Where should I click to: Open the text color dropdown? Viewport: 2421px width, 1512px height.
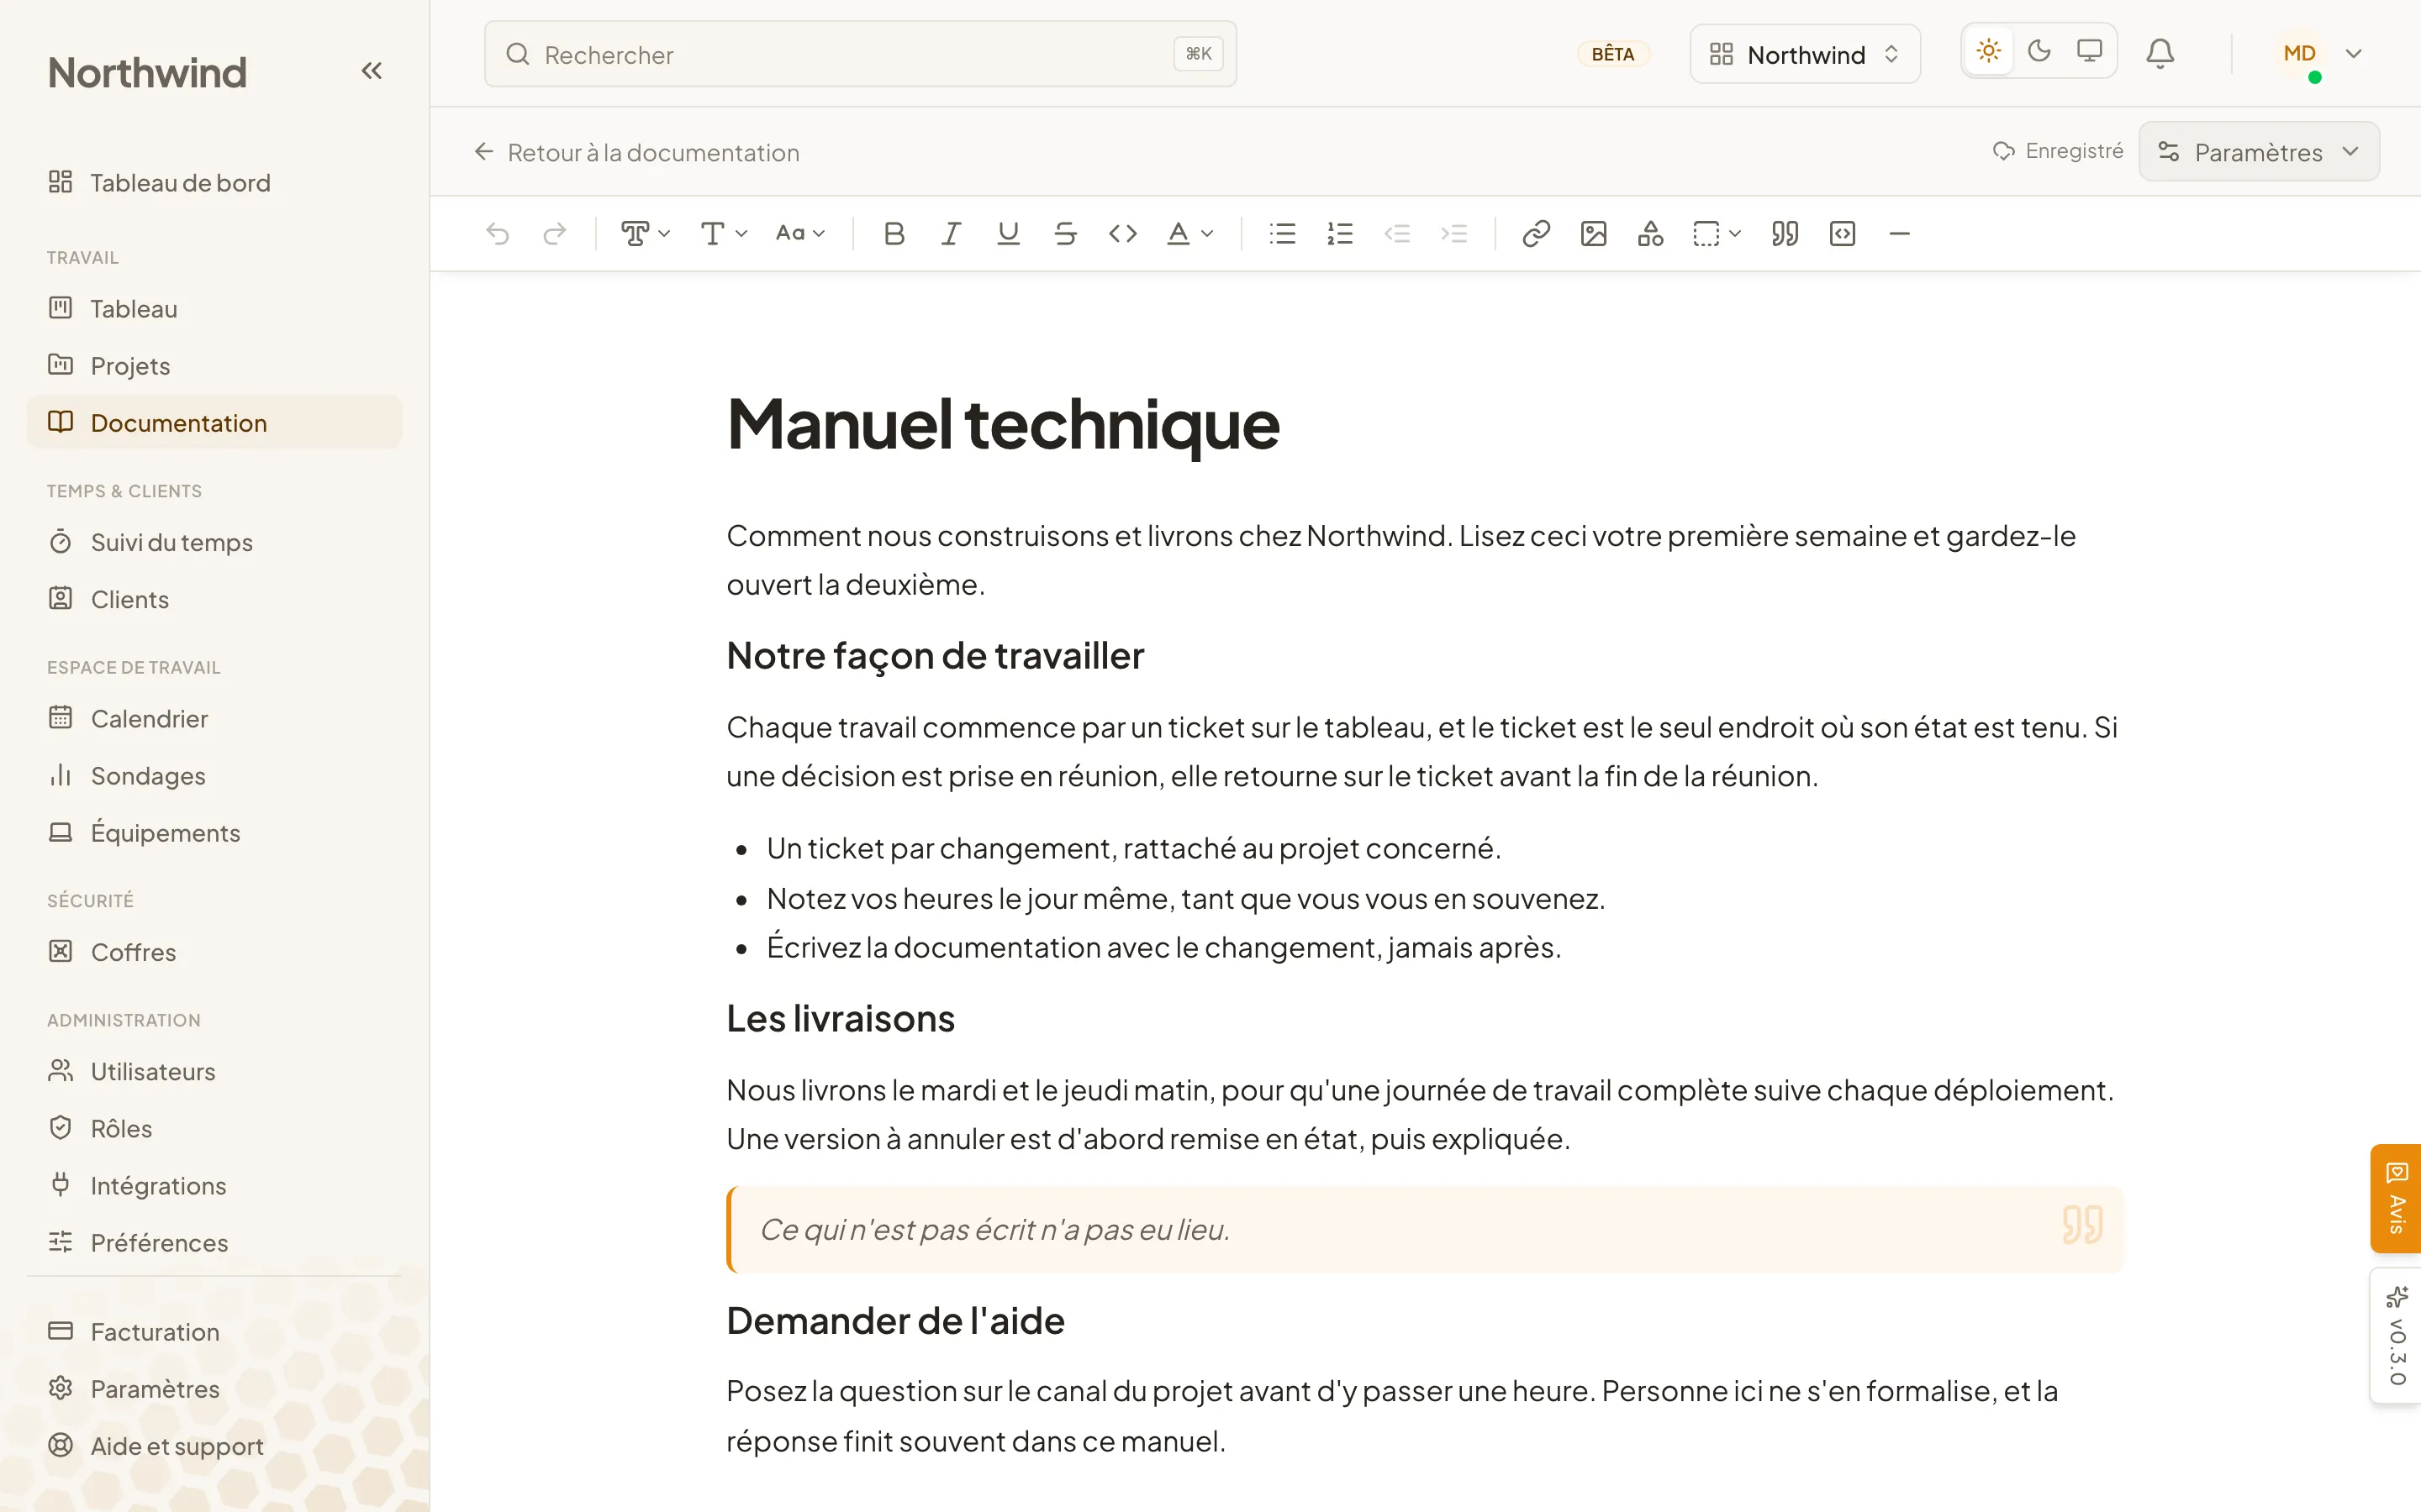coord(1189,234)
